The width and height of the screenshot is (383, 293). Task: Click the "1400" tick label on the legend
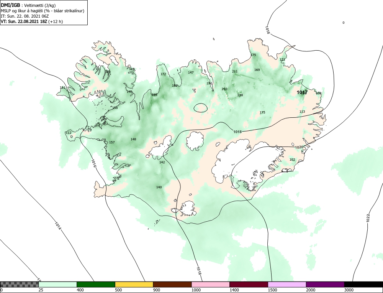(x=234, y=290)
